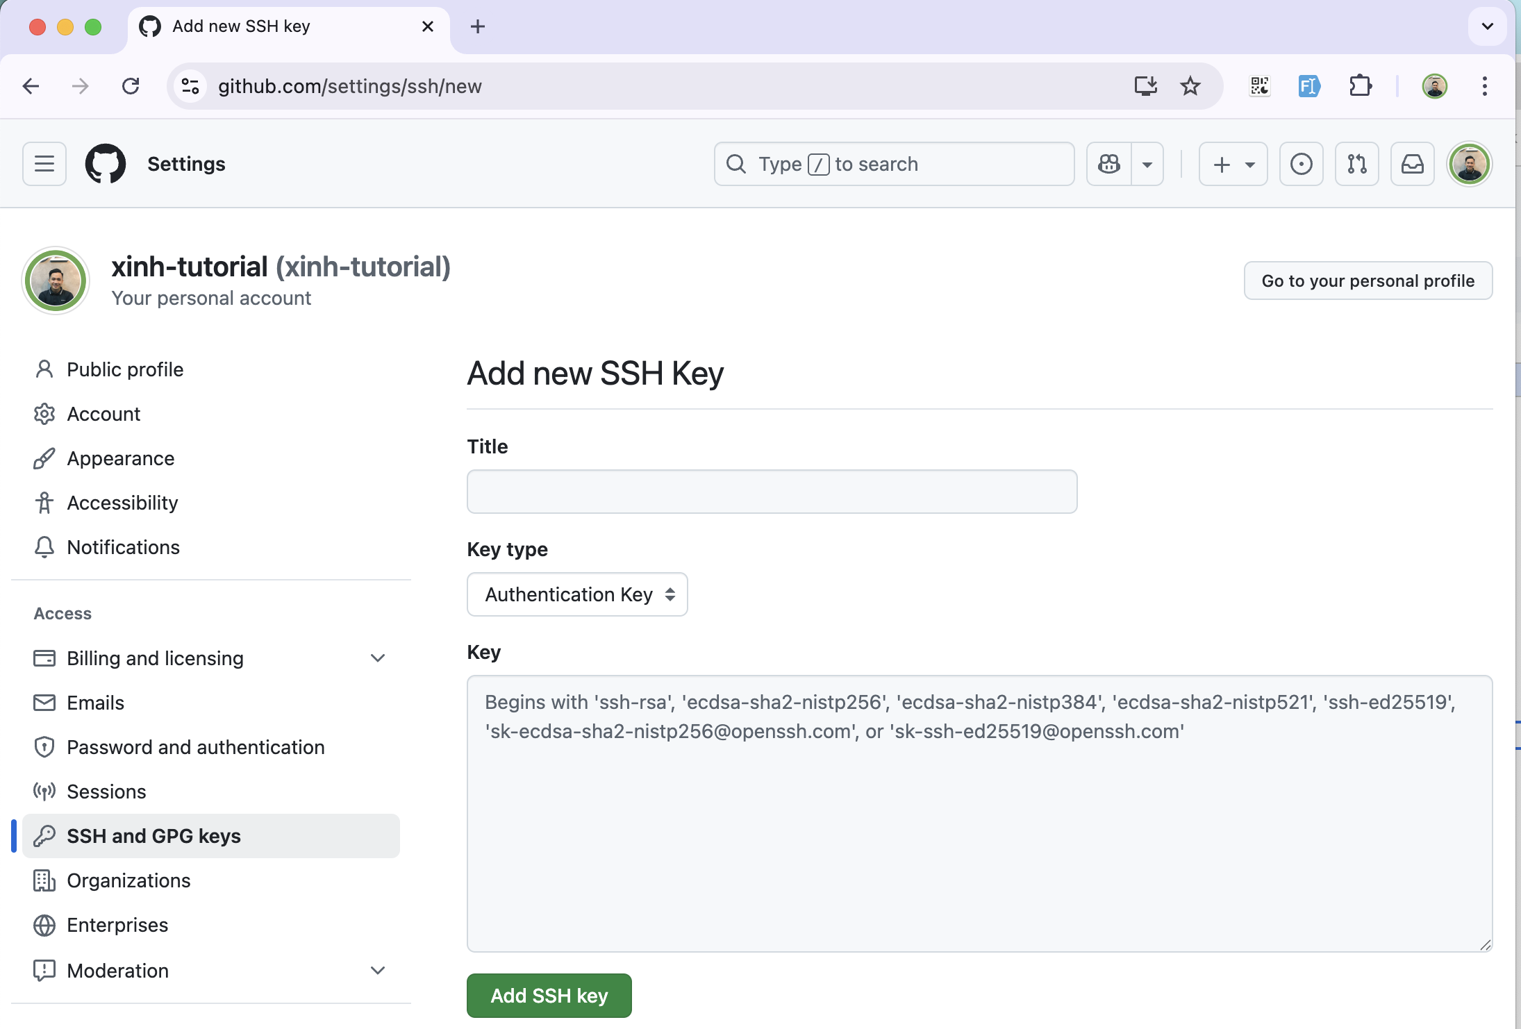Open Organizations settings
This screenshot has height=1029, width=1521.
[211, 880]
